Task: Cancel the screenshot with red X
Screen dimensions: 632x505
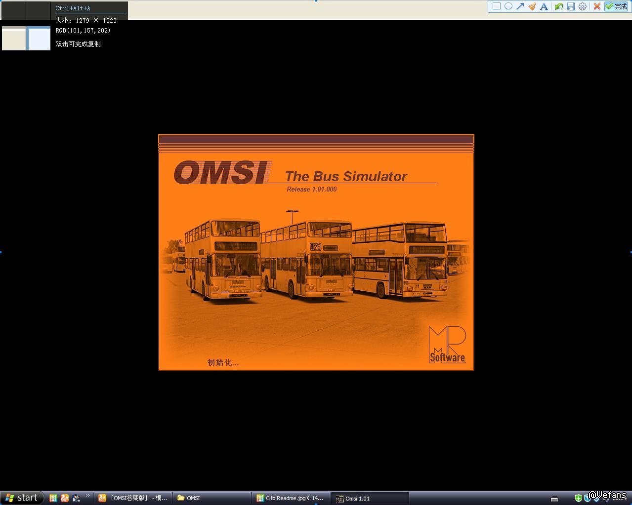Action: [597, 6]
